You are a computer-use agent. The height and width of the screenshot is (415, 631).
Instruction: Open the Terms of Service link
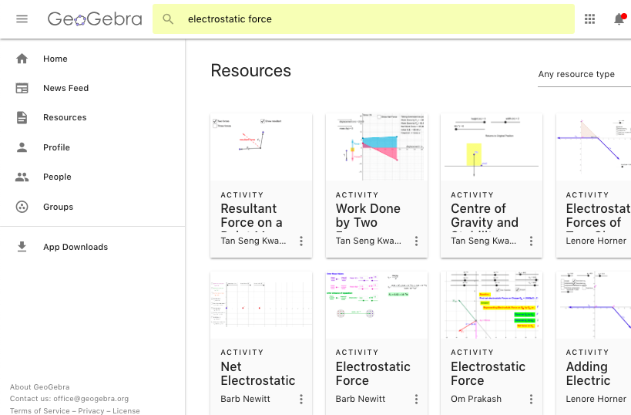(39, 411)
